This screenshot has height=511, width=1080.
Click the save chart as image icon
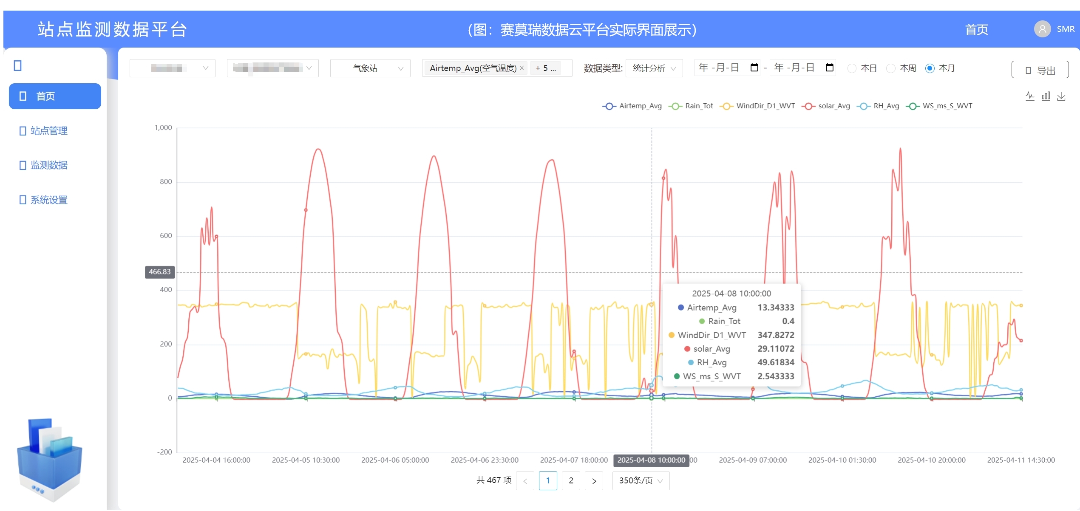coord(1061,96)
